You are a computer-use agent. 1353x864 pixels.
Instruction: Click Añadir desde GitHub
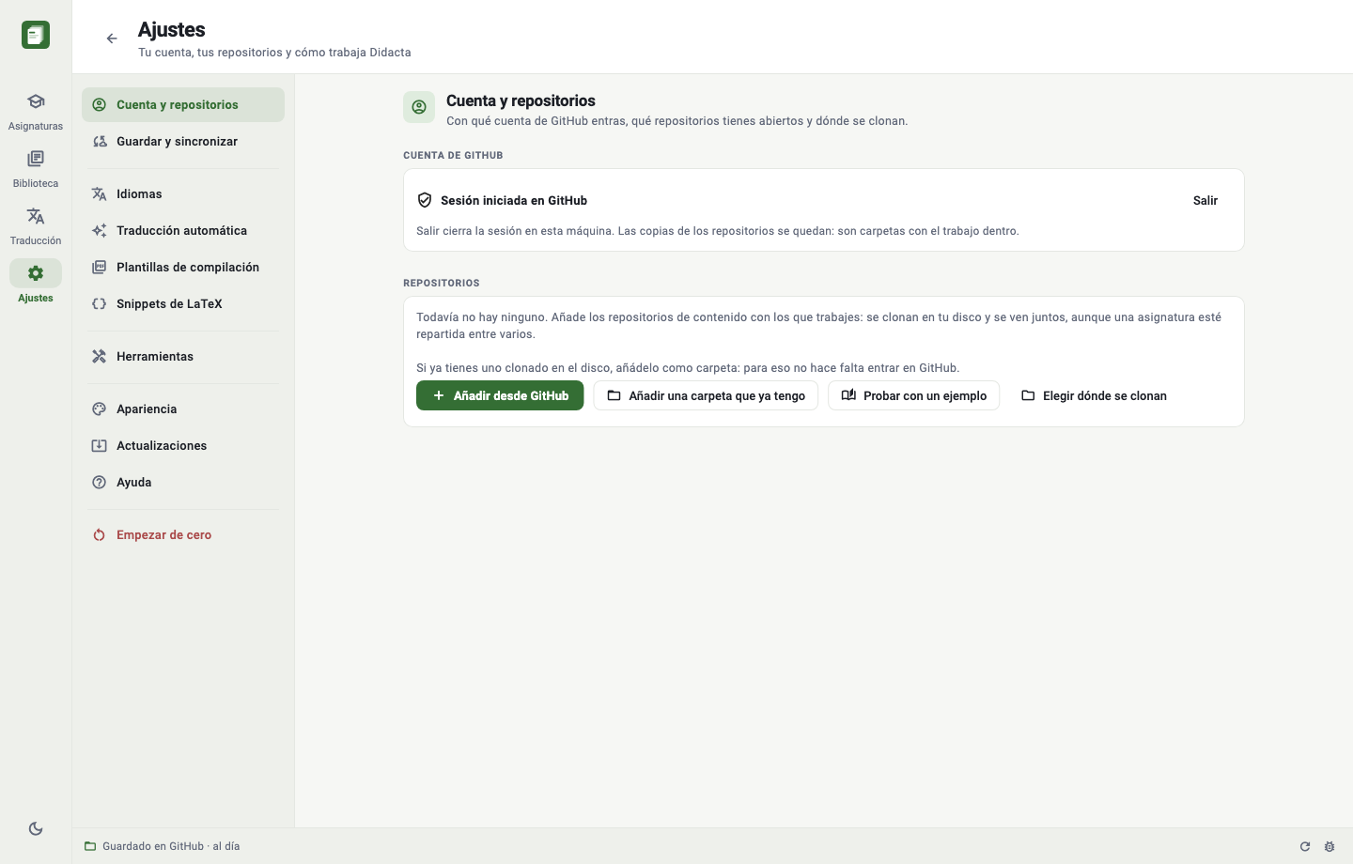(x=500, y=395)
